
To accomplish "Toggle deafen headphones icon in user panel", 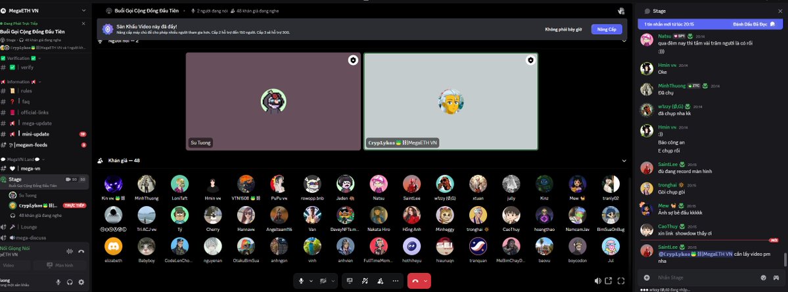I will [x=70, y=282].
